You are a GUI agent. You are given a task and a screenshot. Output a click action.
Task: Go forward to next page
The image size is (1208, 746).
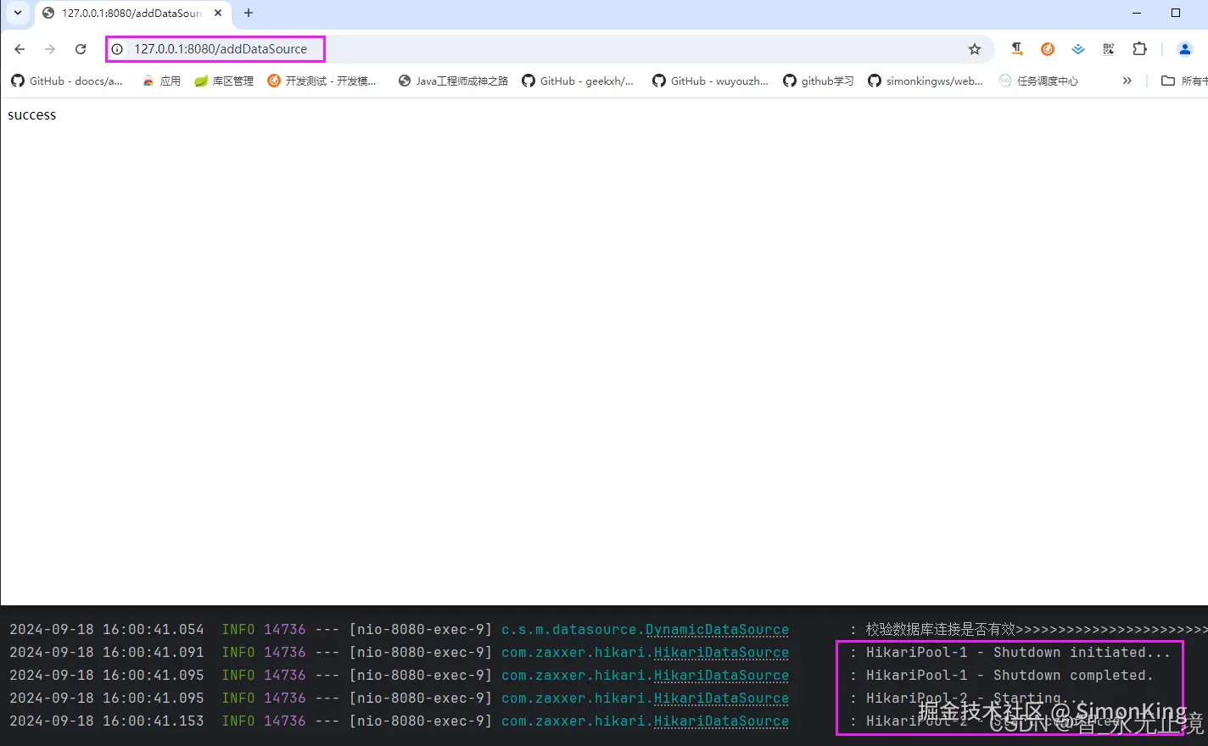click(x=50, y=49)
